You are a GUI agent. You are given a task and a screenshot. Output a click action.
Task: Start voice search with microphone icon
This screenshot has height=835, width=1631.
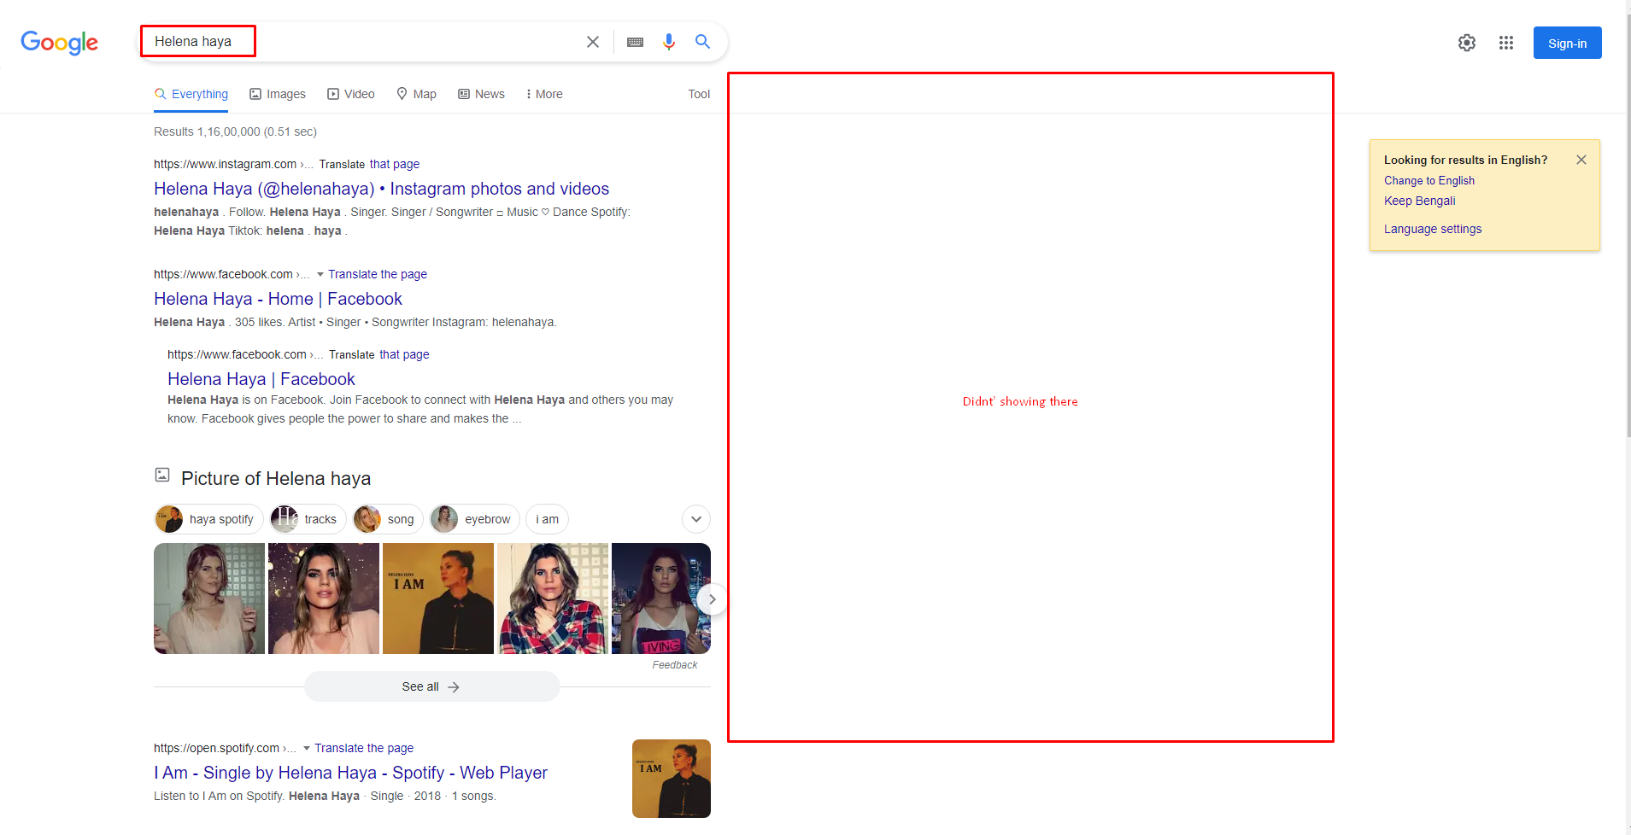669,42
